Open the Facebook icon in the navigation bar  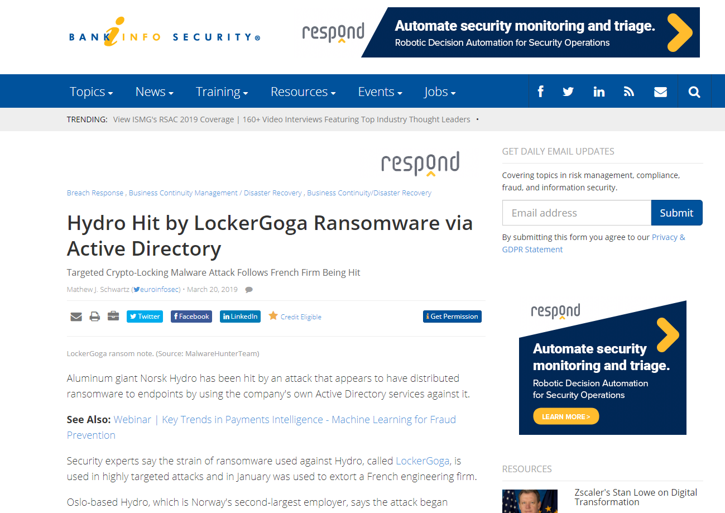[540, 92]
